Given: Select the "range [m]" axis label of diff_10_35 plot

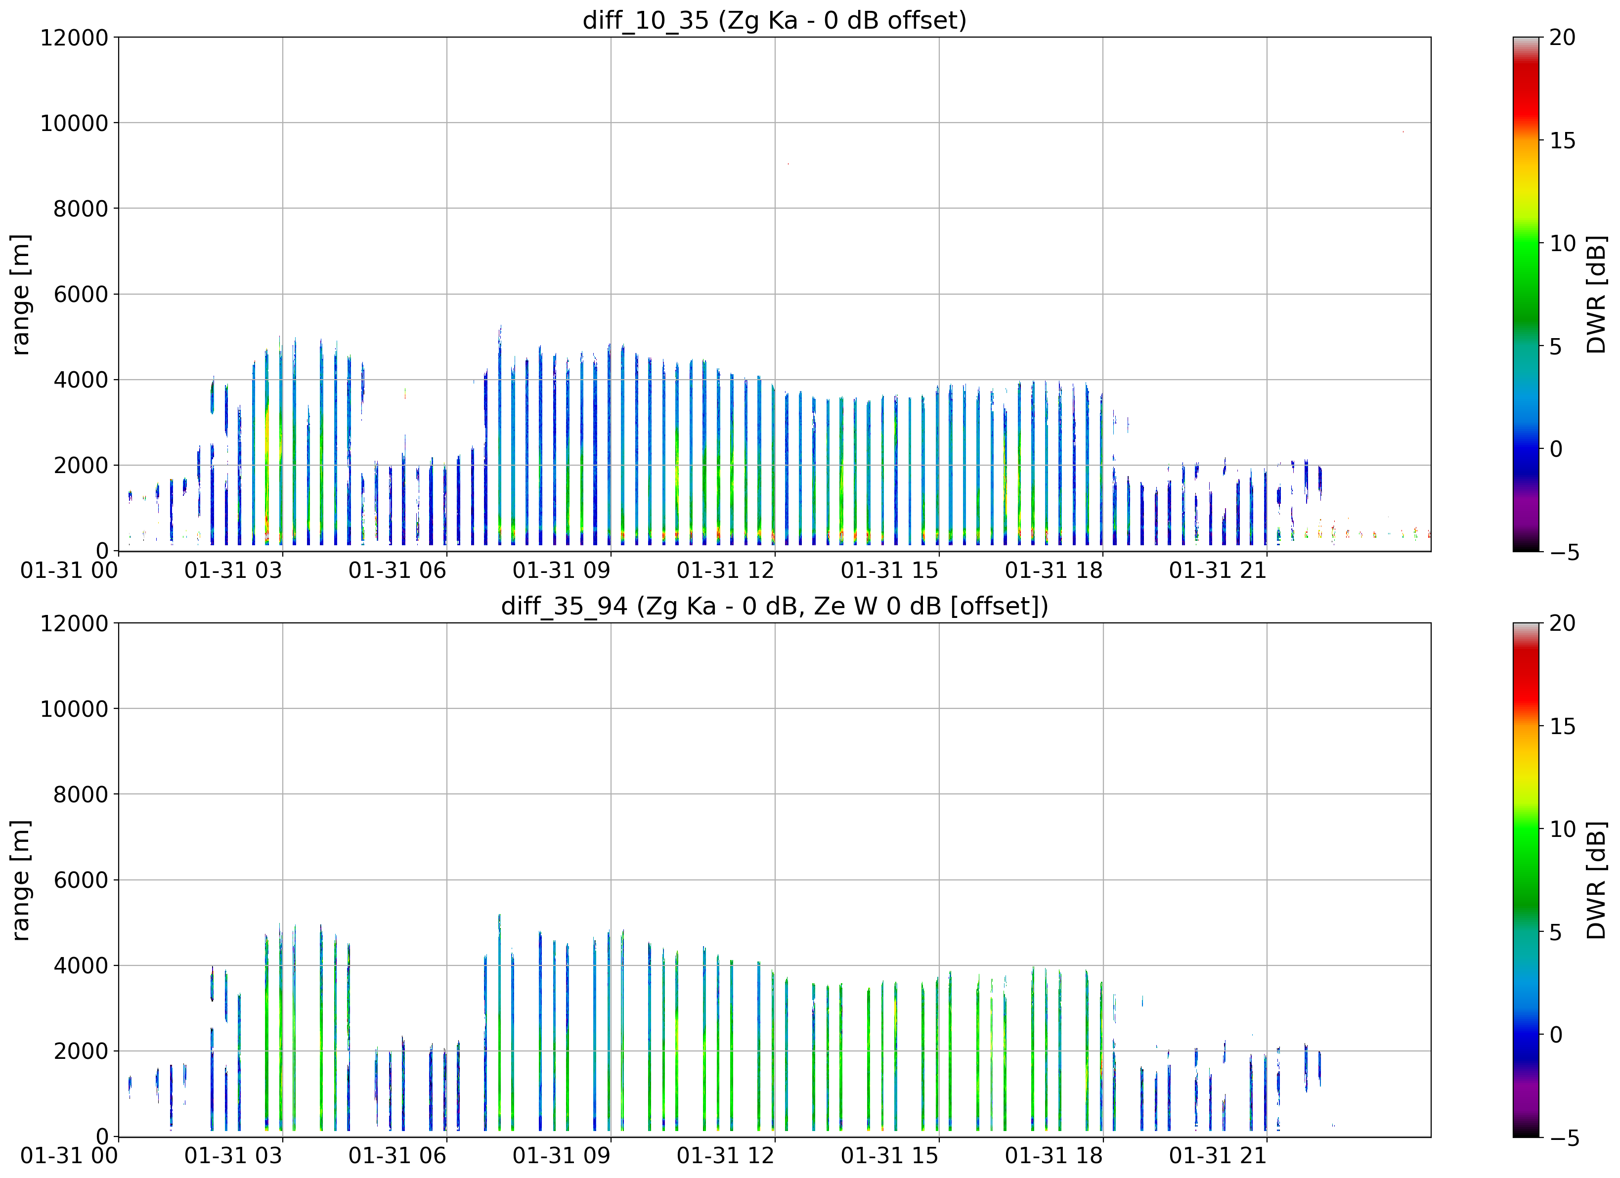Looking at the screenshot, I should tap(21, 294).
